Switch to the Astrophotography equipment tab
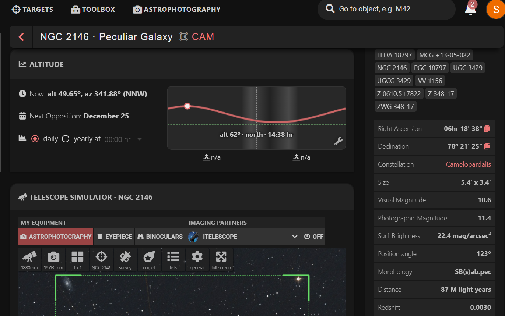The height and width of the screenshot is (316, 505). point(56,237)
